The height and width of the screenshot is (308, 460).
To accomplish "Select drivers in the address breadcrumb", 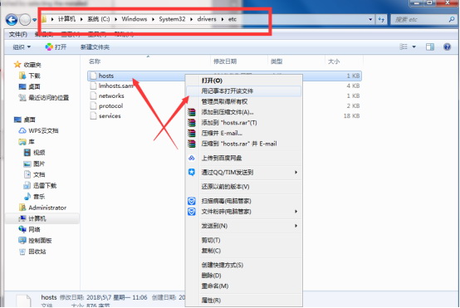I will (x=207, y=19).
